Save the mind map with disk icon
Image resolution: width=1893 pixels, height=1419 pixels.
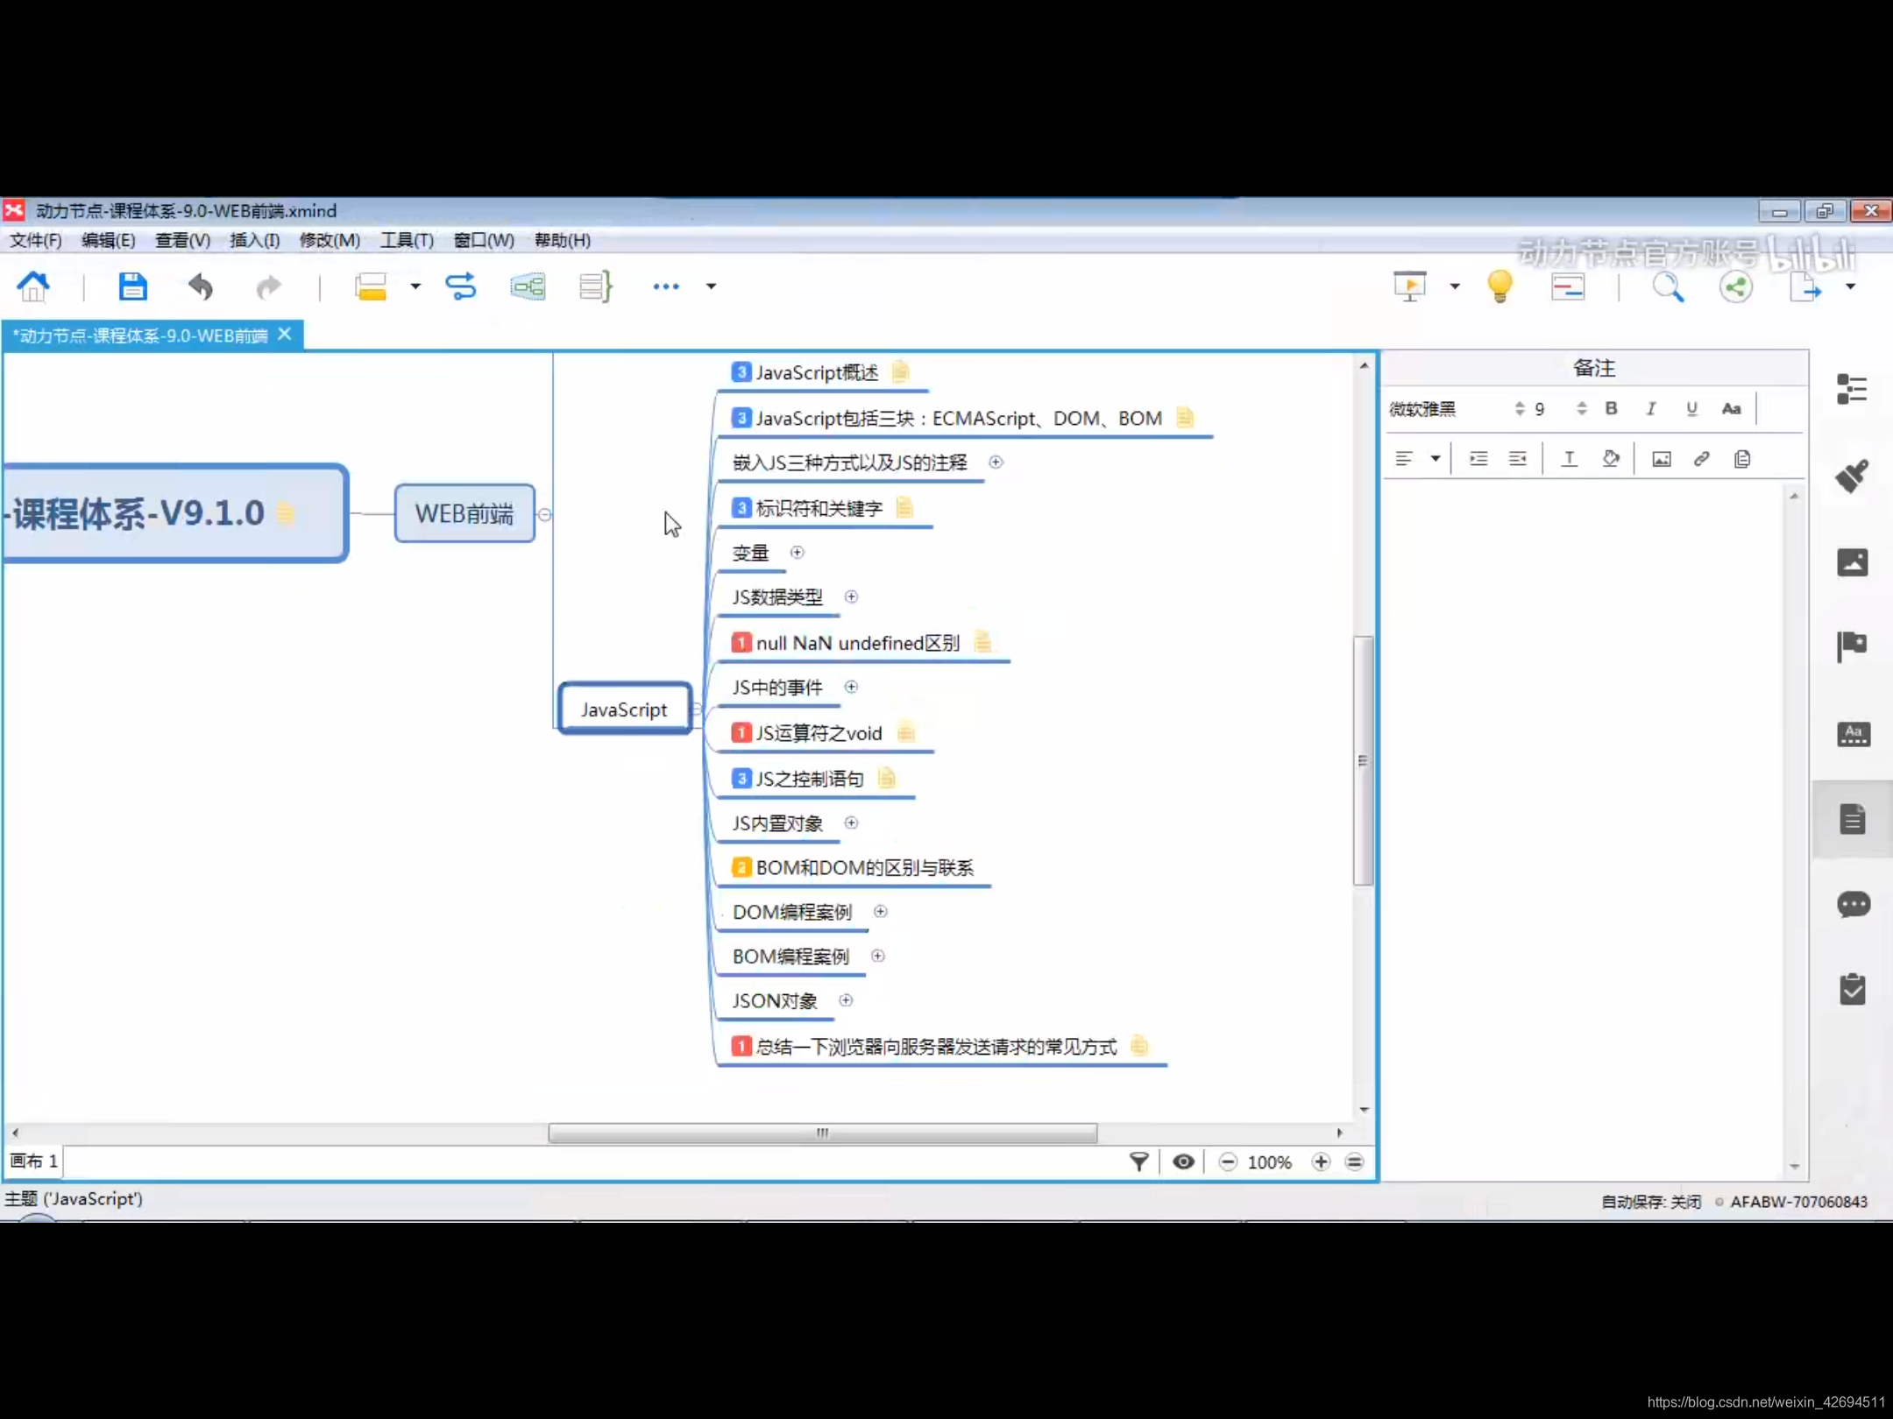tap(132, 286)
